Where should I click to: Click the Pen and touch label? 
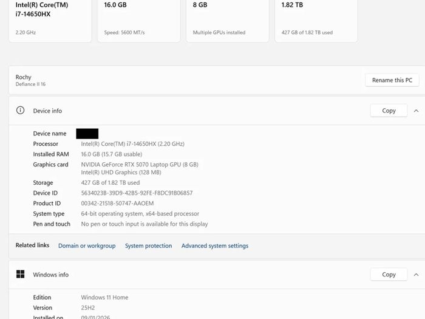point(52,224)
